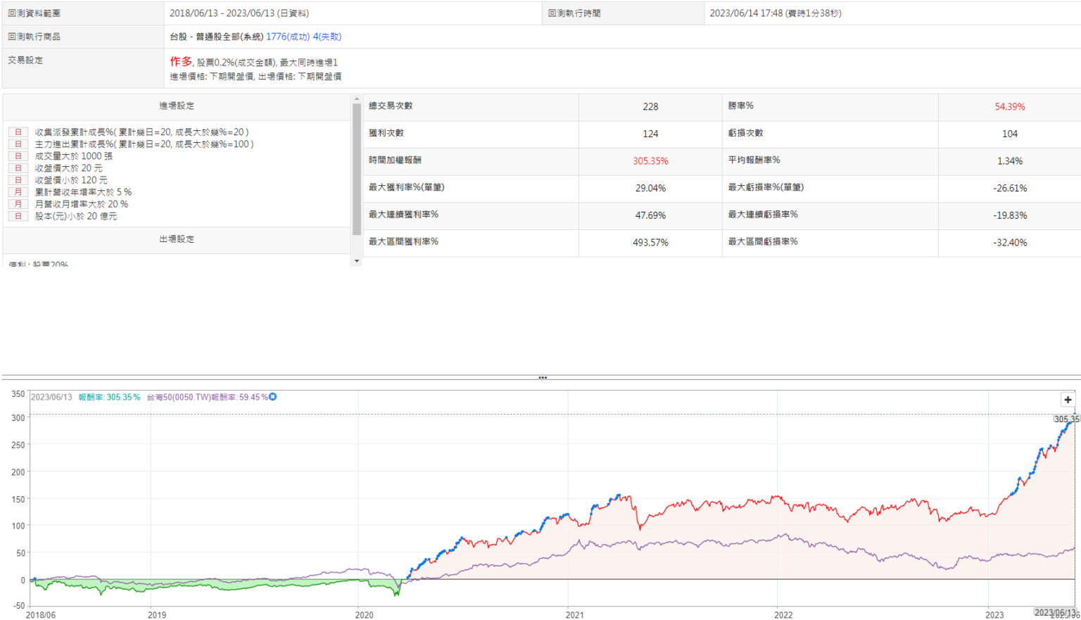Select the 進場設定 section header
This screenshot has width=1081, height=620.
[x=177, y=106]
